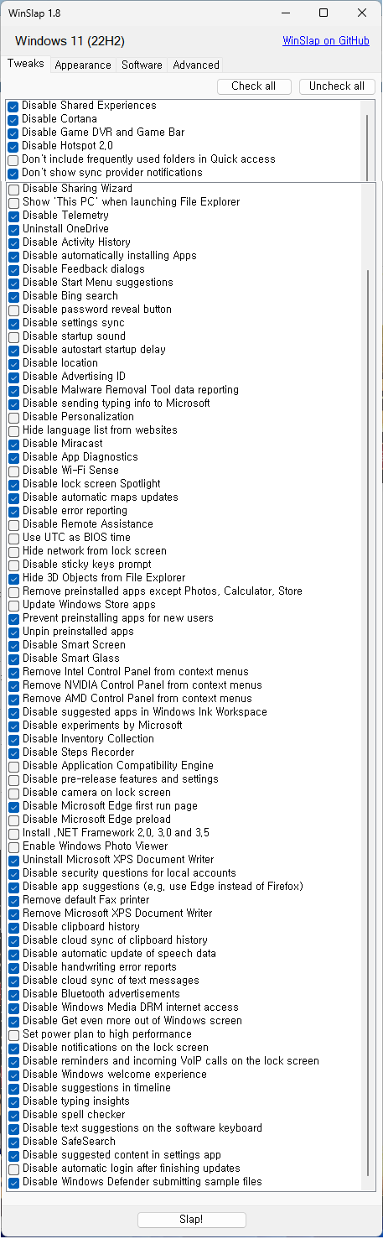Screen dimensions: 383x1239
Task: Toggle Disable Sharing Wizard checkbox
Action: click(13, 190)
